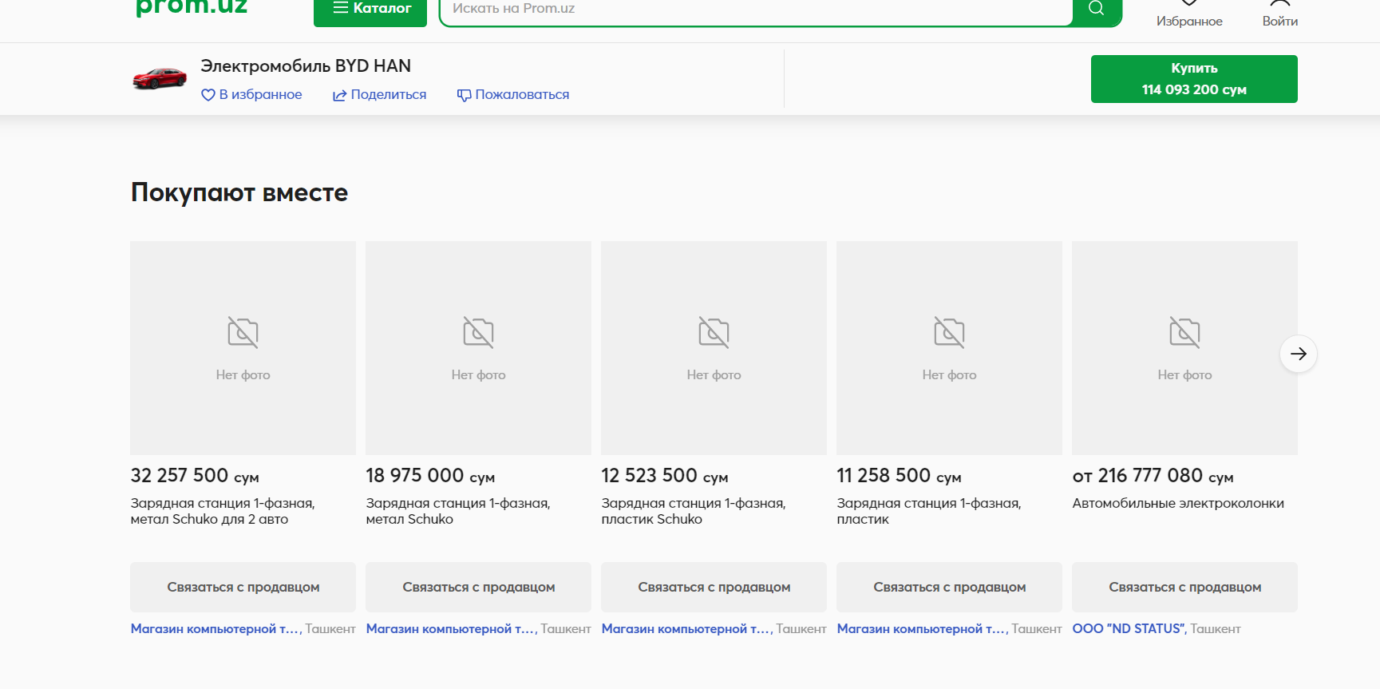Click the complaint thumbs-down icon
The width and height of the screenshot is (1380, 689).
click(x=464, y=95)
